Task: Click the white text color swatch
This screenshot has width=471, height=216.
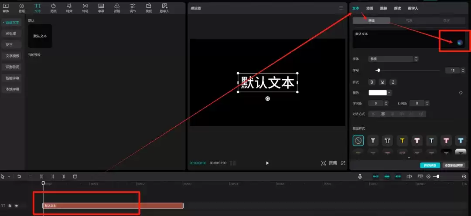Action: 378,93
